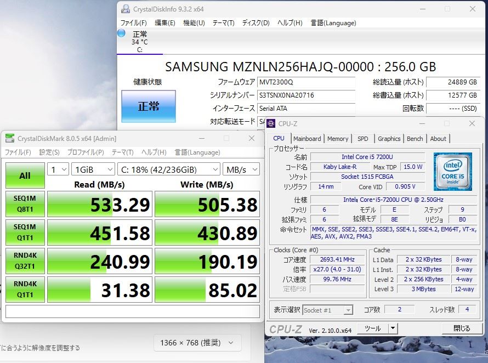Screen dimensions: 488x363
Task: Open the MB/s unit dropdown
Action: pos(241,169)
